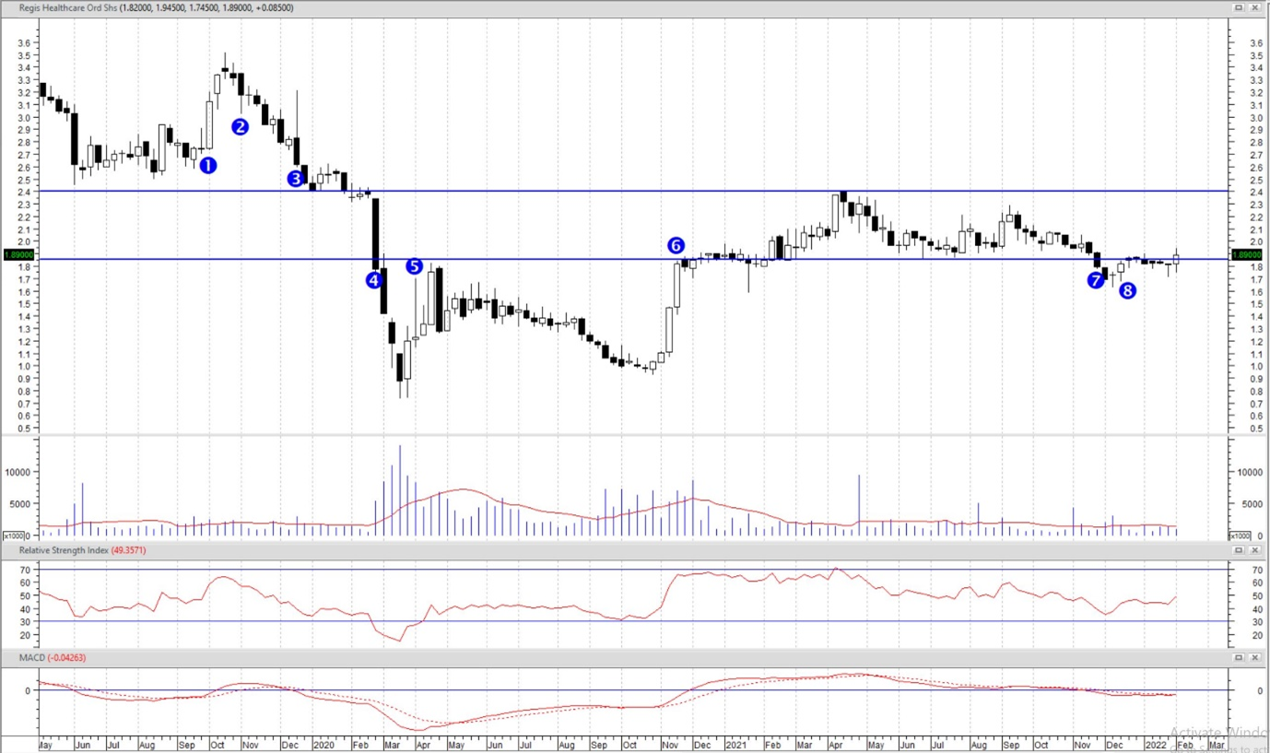Click the 1.89000 current price label
Viewport: 1270px width, 753px height.
tap(18, 254)
